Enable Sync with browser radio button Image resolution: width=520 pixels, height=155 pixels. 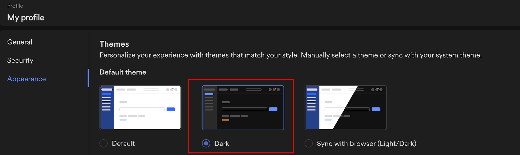coord(309,143)
